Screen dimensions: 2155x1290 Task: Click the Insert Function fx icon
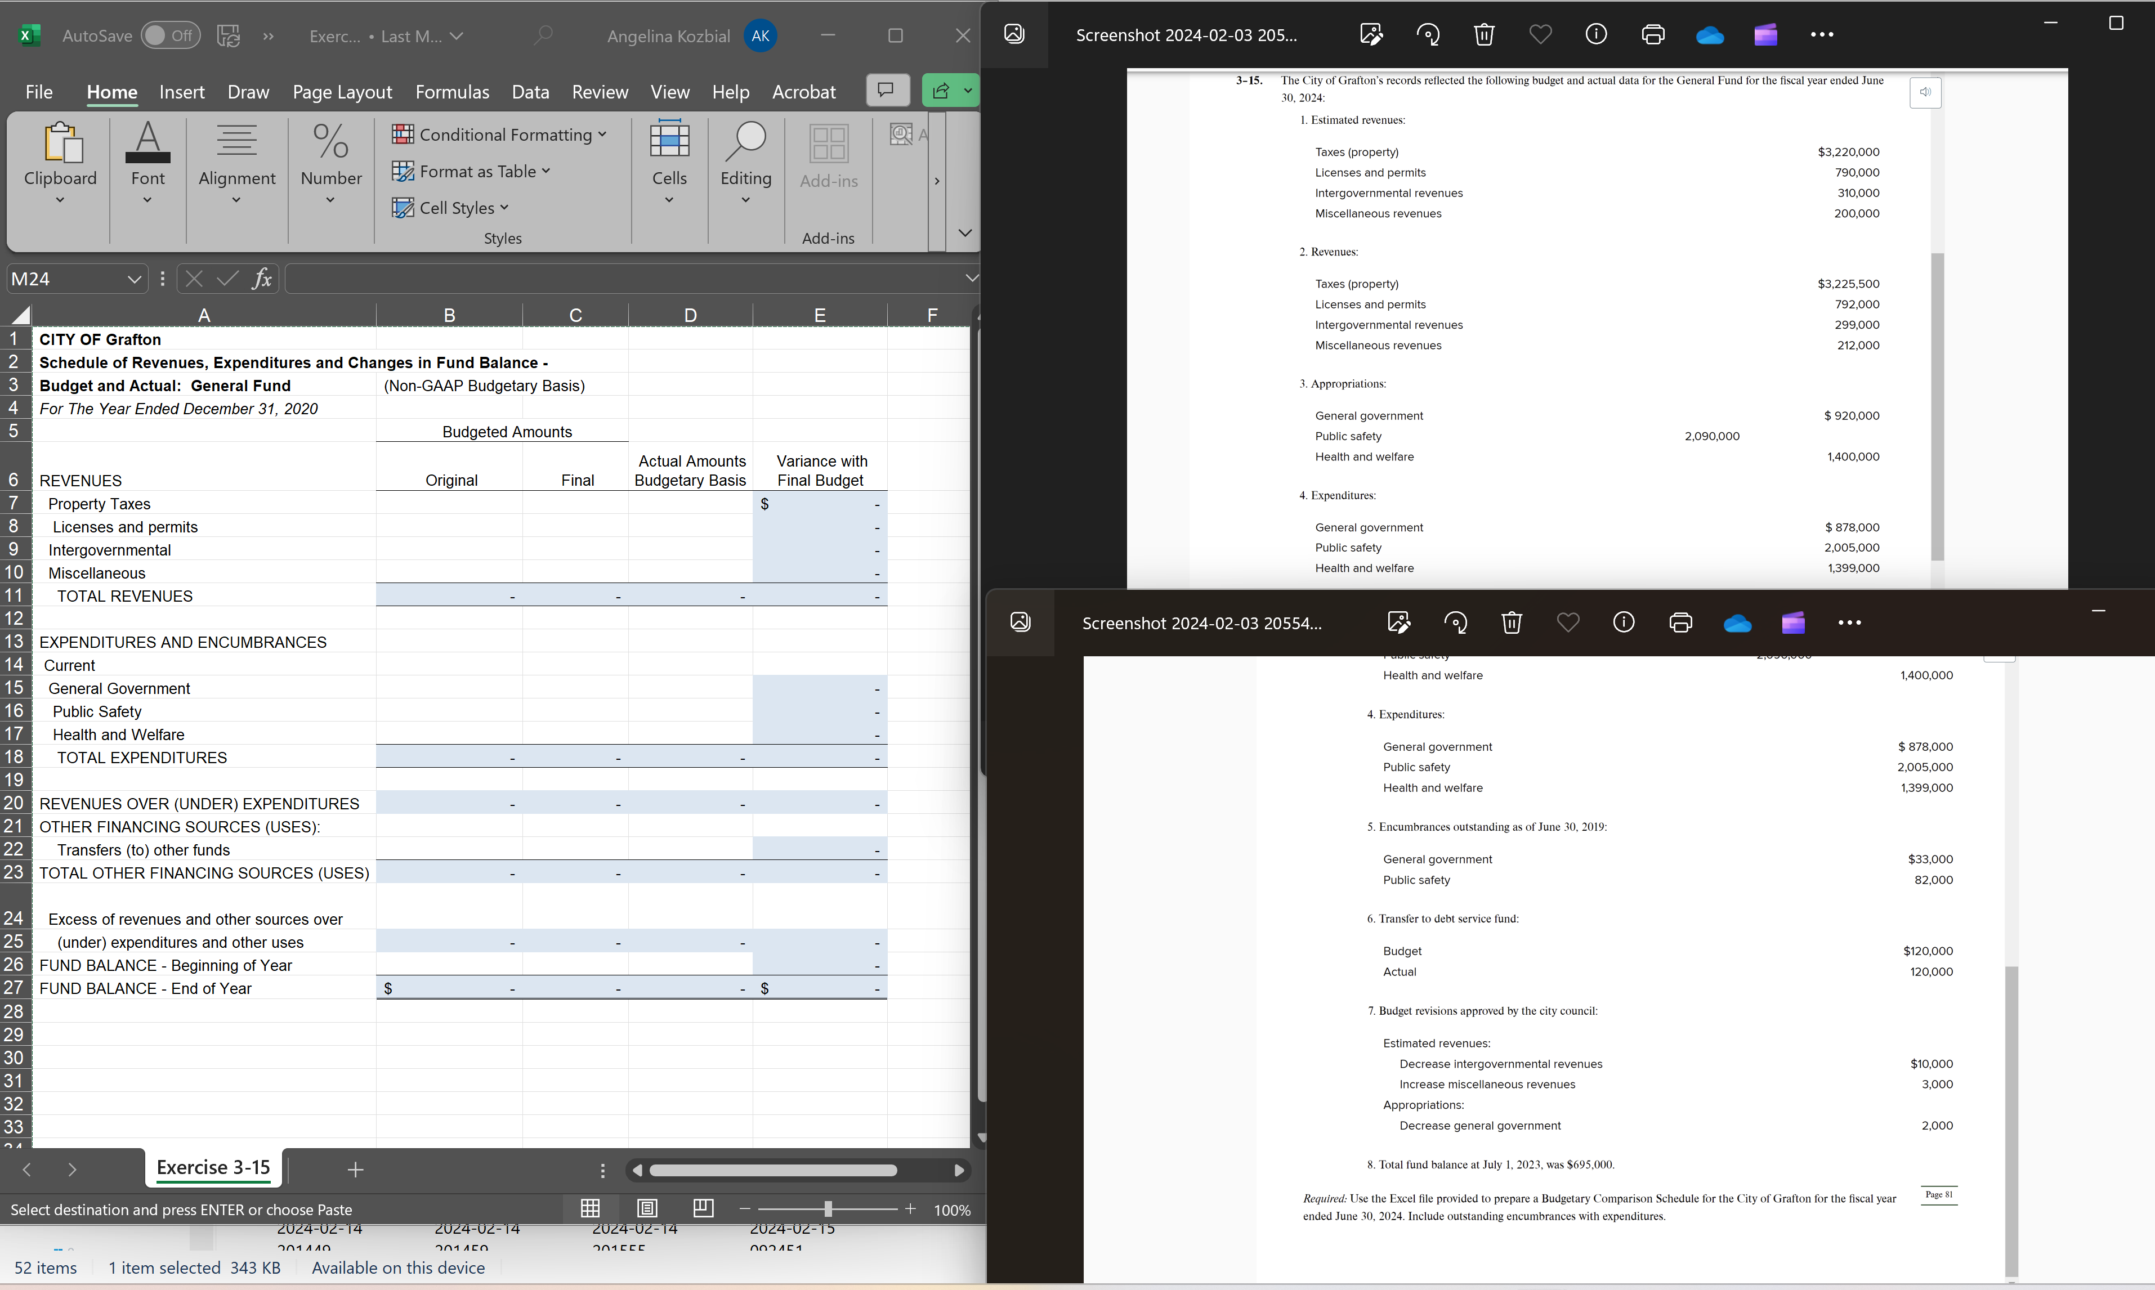point(262,279)
